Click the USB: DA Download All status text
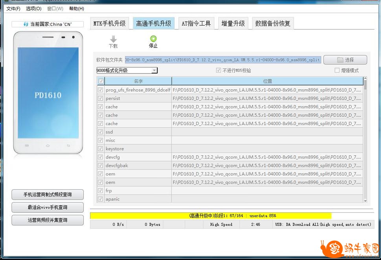The width and height of the screenshot is (381, 260). tap(323, 225)
